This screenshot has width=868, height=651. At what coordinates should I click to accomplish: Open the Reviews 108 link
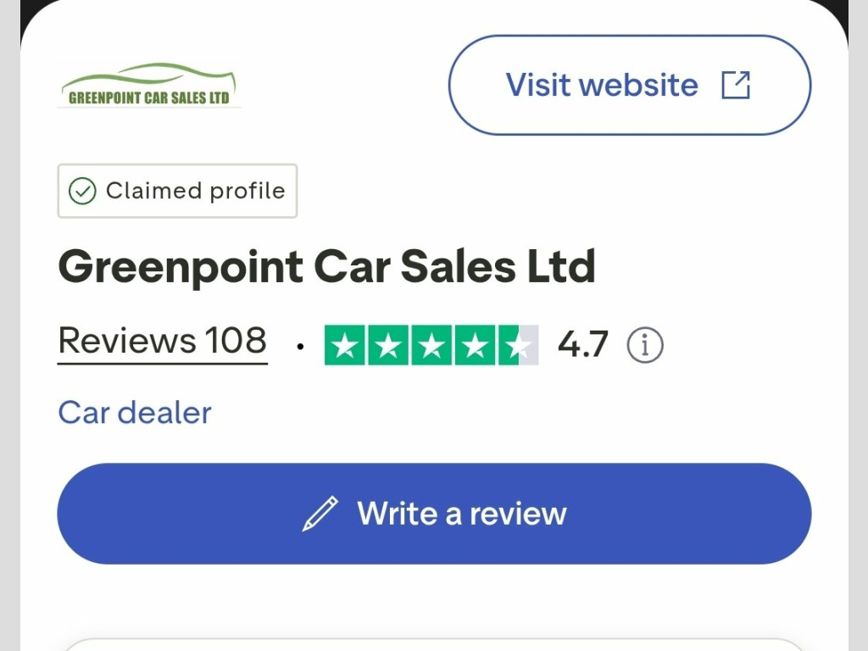[x=163, y=341]
